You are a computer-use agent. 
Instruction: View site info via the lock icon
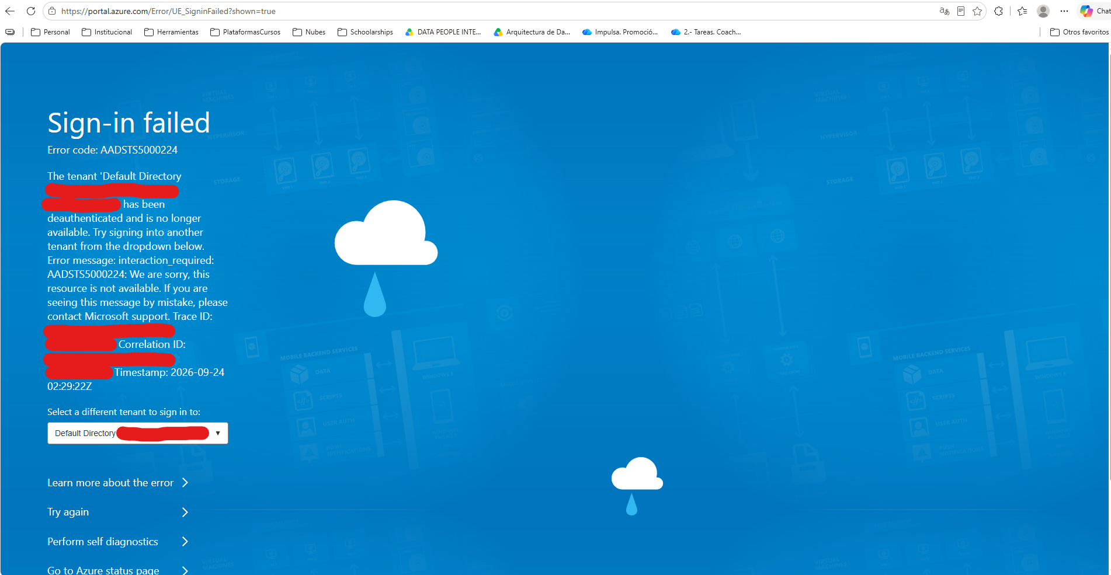52,11
